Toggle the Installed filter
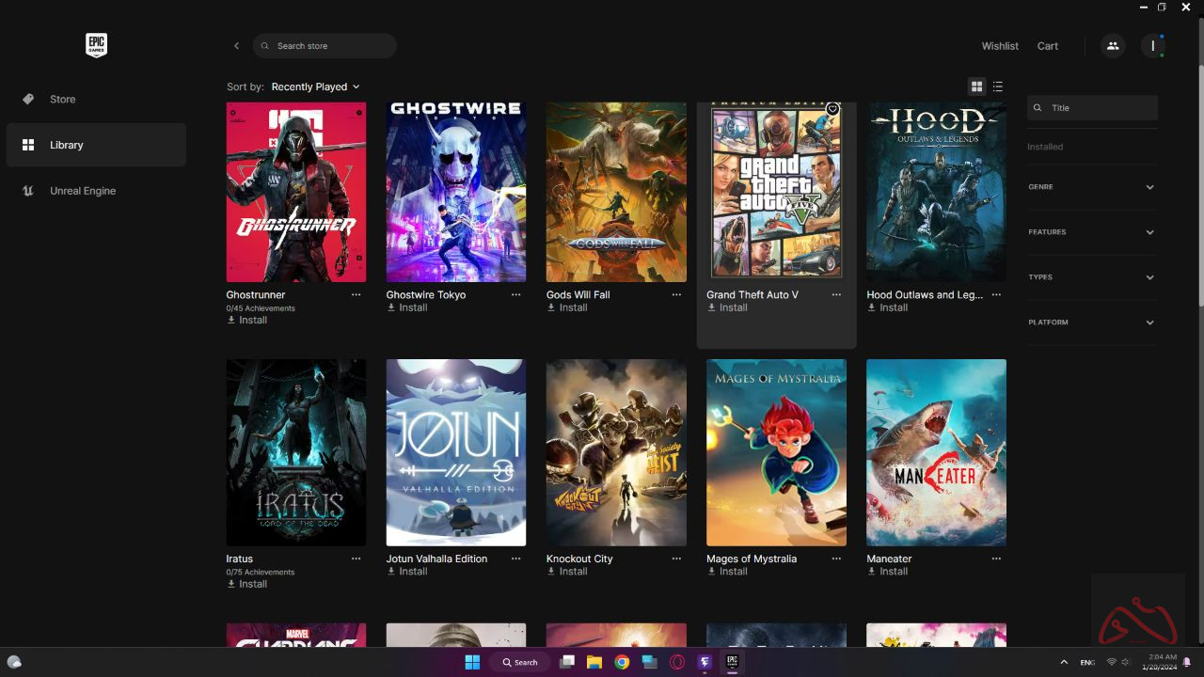The height and width of the screenshot is (677, 1204). [1045, 147]
